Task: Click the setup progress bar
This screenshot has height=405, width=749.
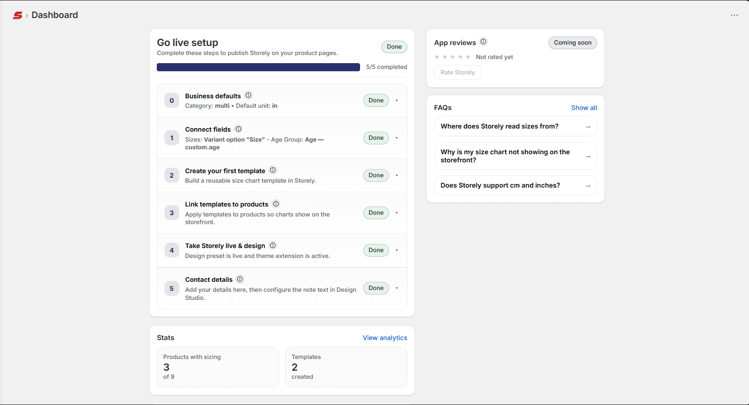Action: pyautogui.click(x=258, y=67)
